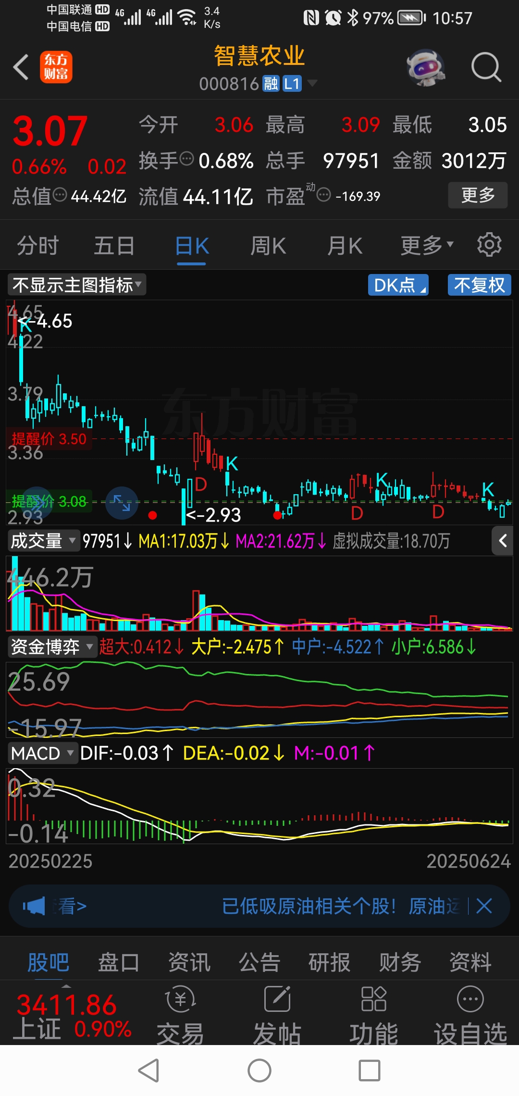
Task: Open the robot assistant avatar
Action: 425,67
